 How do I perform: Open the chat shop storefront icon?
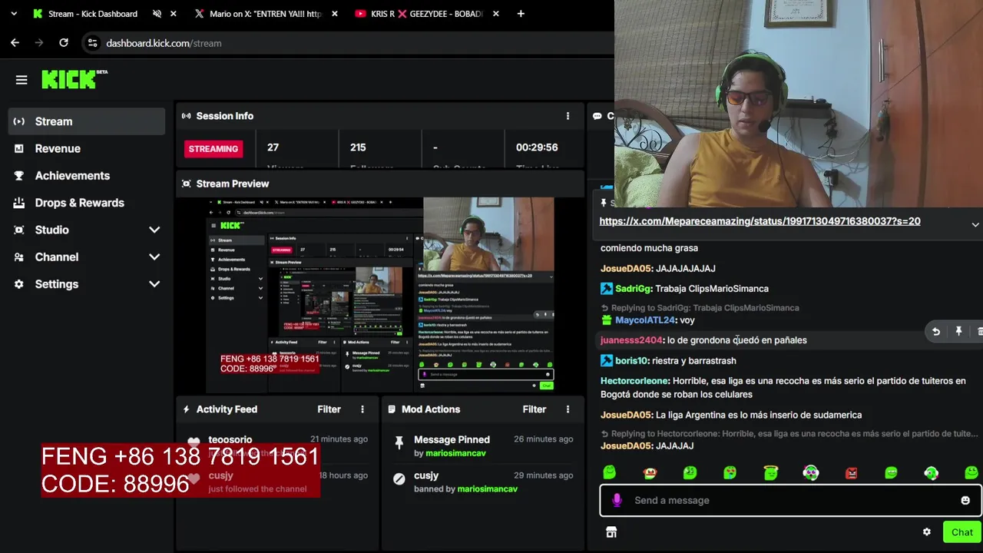(x=611, y=532)
